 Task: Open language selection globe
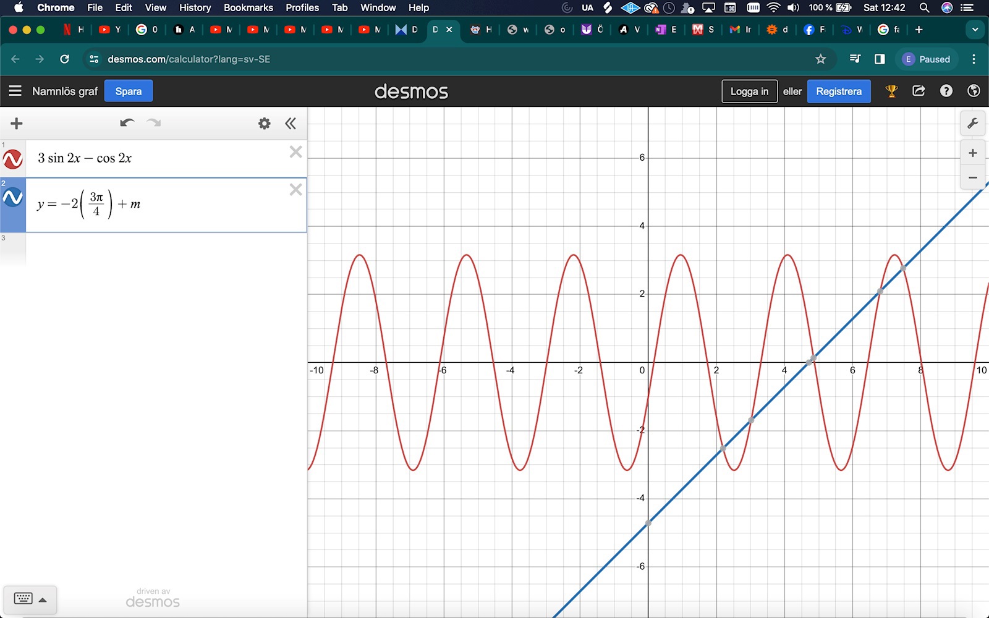974,91
